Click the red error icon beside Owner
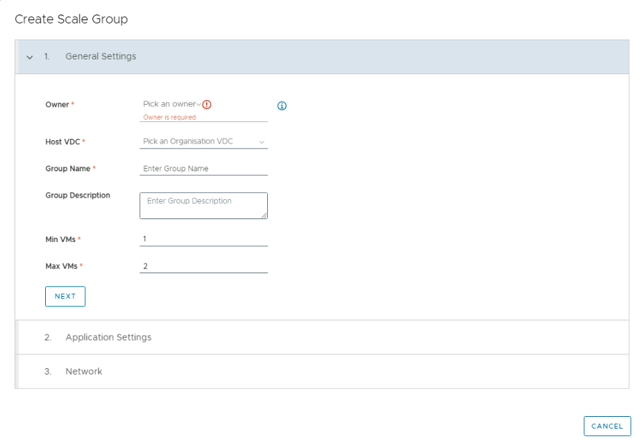This screenshot has height=448, width=642. 207,105
